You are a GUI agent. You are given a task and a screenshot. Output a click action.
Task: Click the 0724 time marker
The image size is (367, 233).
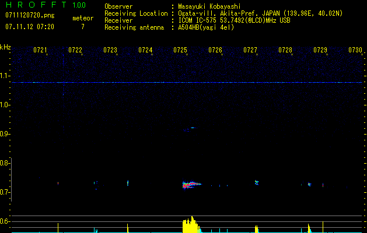click(145, 50)
